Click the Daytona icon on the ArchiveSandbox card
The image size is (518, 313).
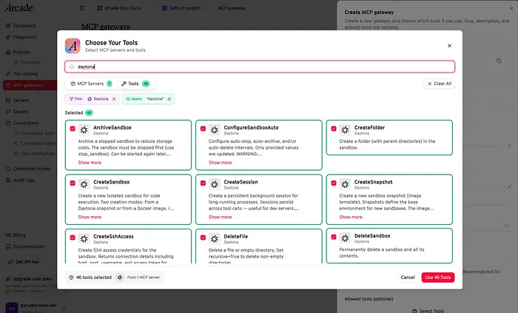click(x=84, y=129)
